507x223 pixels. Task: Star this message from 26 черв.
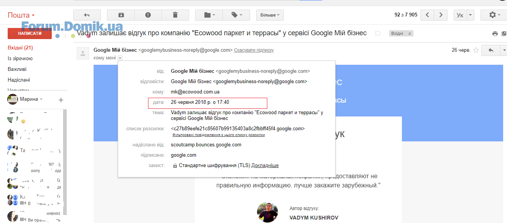476,50
